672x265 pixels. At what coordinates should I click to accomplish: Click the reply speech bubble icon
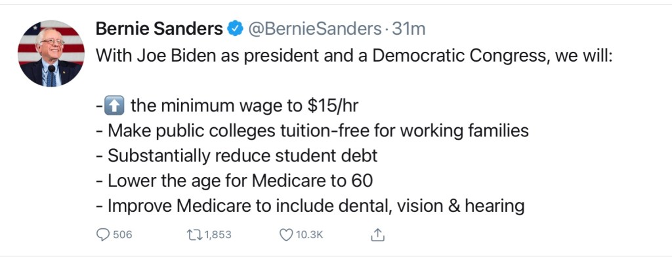click(102, 234)
